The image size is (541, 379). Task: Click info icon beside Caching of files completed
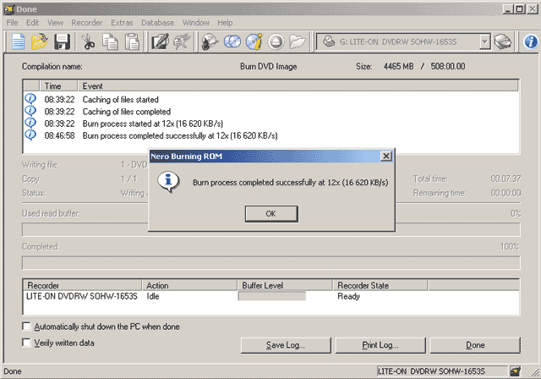pyautogui.click(x=30, y=111)
